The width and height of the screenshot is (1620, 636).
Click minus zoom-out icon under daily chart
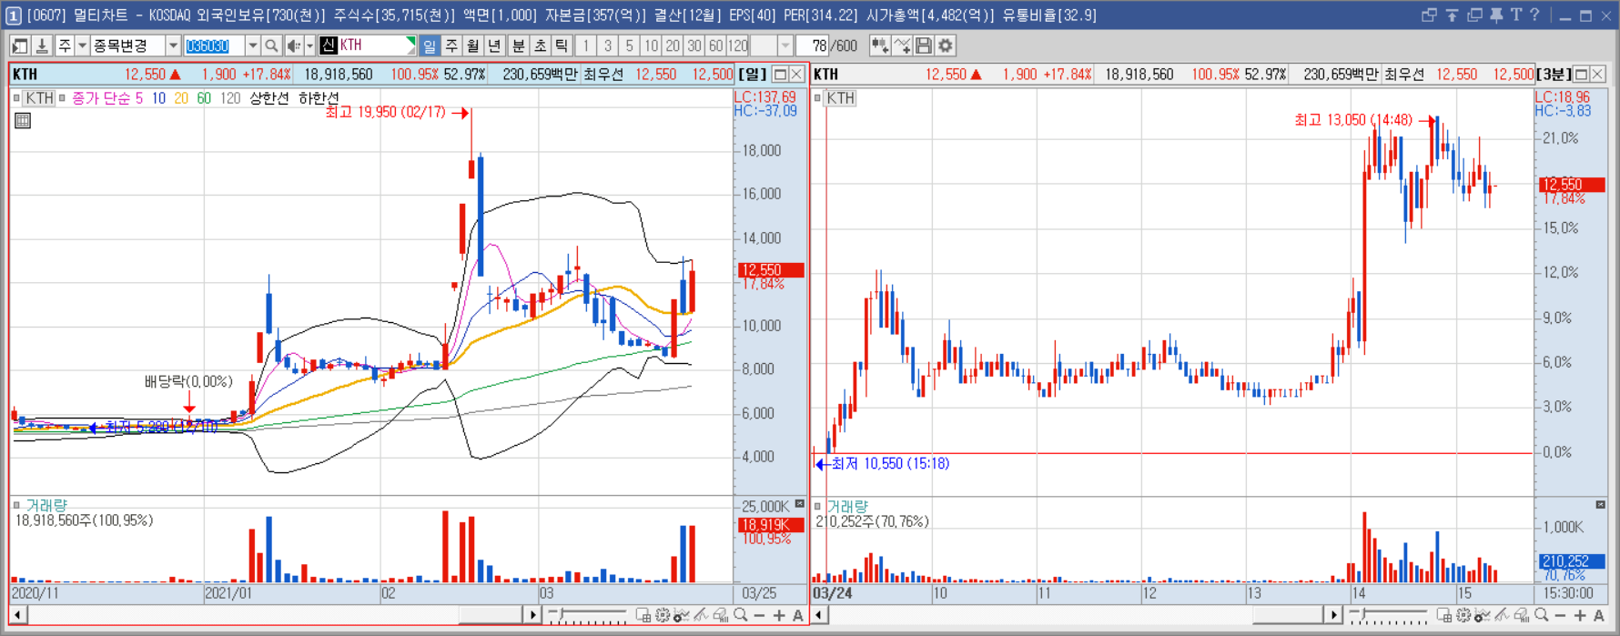click(760, 616)
